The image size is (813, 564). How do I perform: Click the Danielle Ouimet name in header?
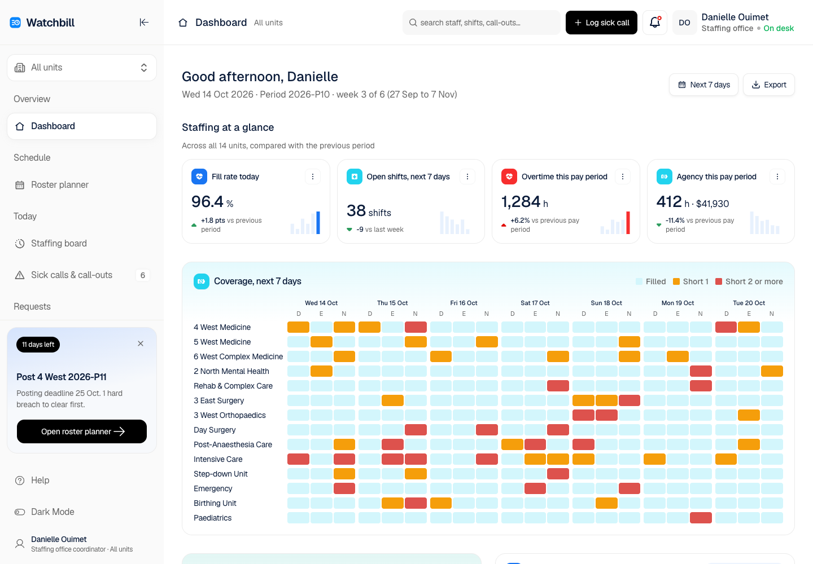pos(735,17)
